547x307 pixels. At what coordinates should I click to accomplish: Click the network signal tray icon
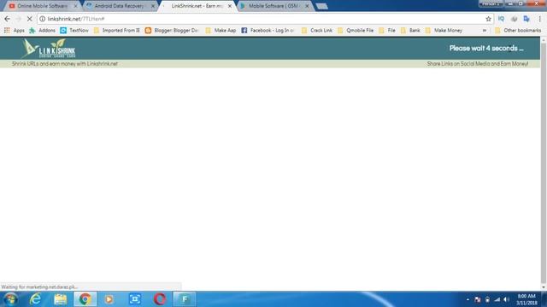point(497,299)
